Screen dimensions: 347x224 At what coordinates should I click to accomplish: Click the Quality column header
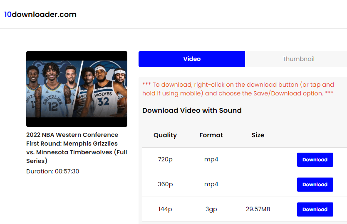point(165,135)
